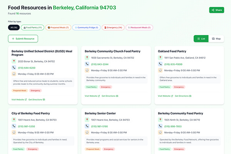Click address 1925 Ninth St, Berkeley

(182, 120)
